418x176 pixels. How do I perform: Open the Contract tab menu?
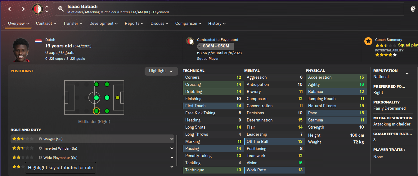pos(46,24)
